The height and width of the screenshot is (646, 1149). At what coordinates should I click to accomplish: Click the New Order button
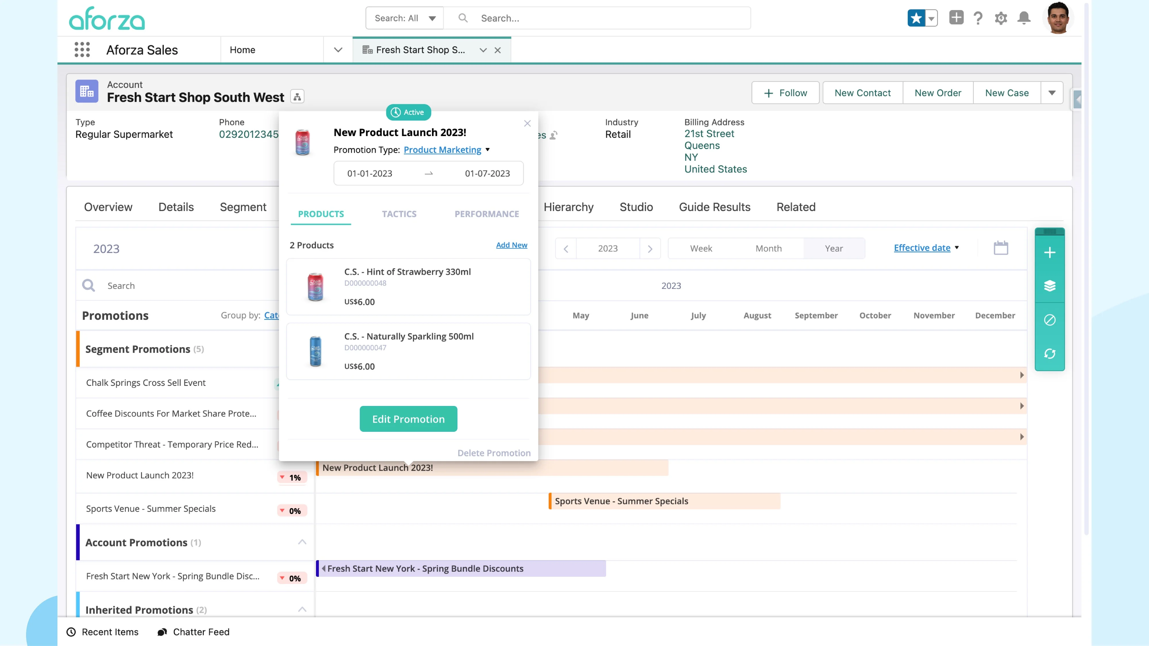click(x=938, y=93)
